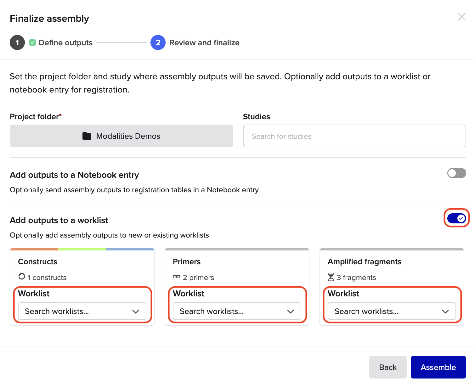Go back to the Define outputs step

tap(65, 42)
